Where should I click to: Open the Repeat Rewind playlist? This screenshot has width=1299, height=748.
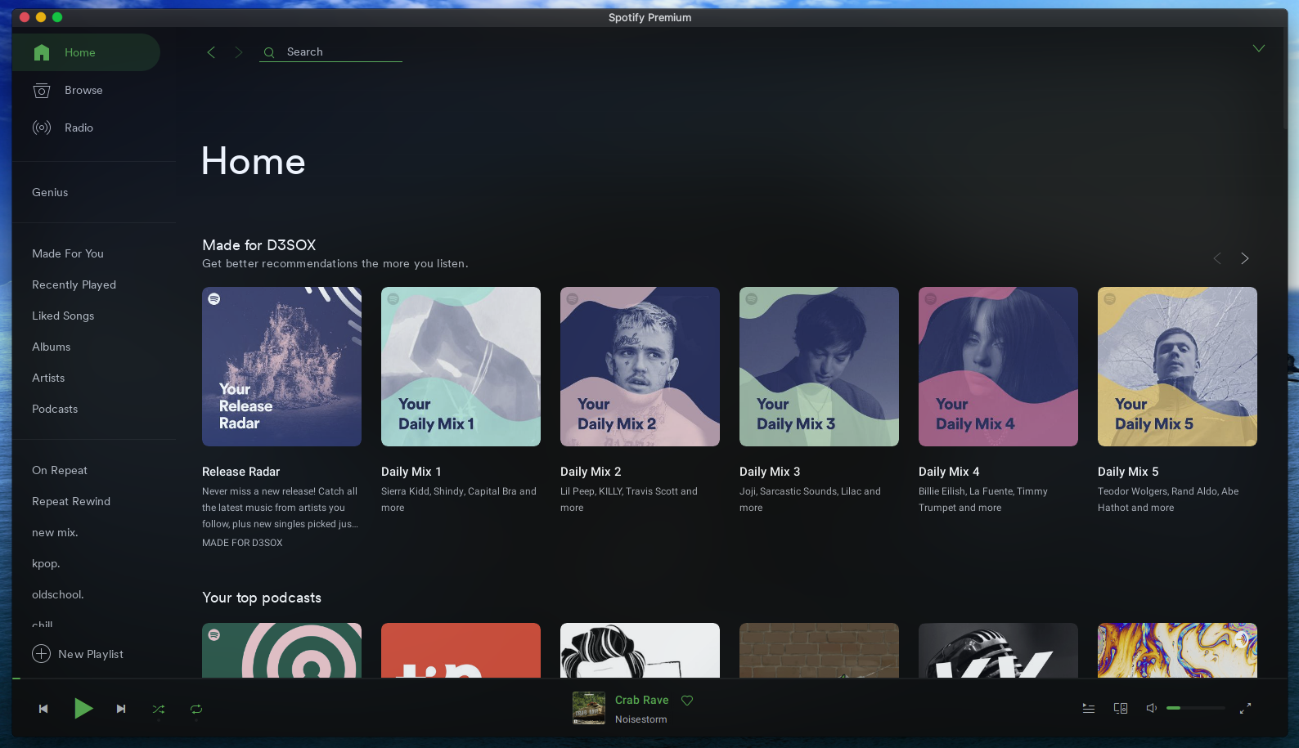[x=71, y=501]
